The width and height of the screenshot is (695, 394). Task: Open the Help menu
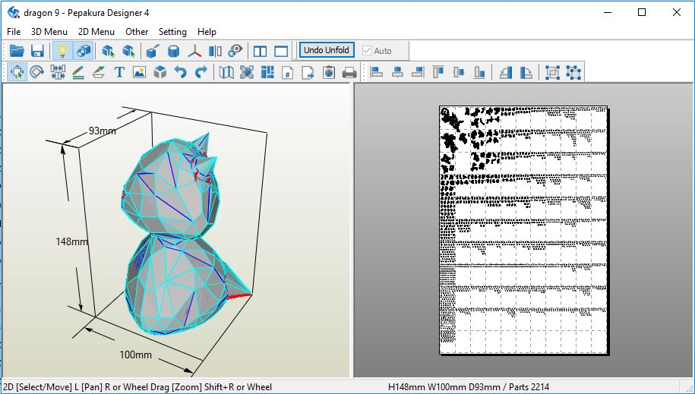click(207, 32)
